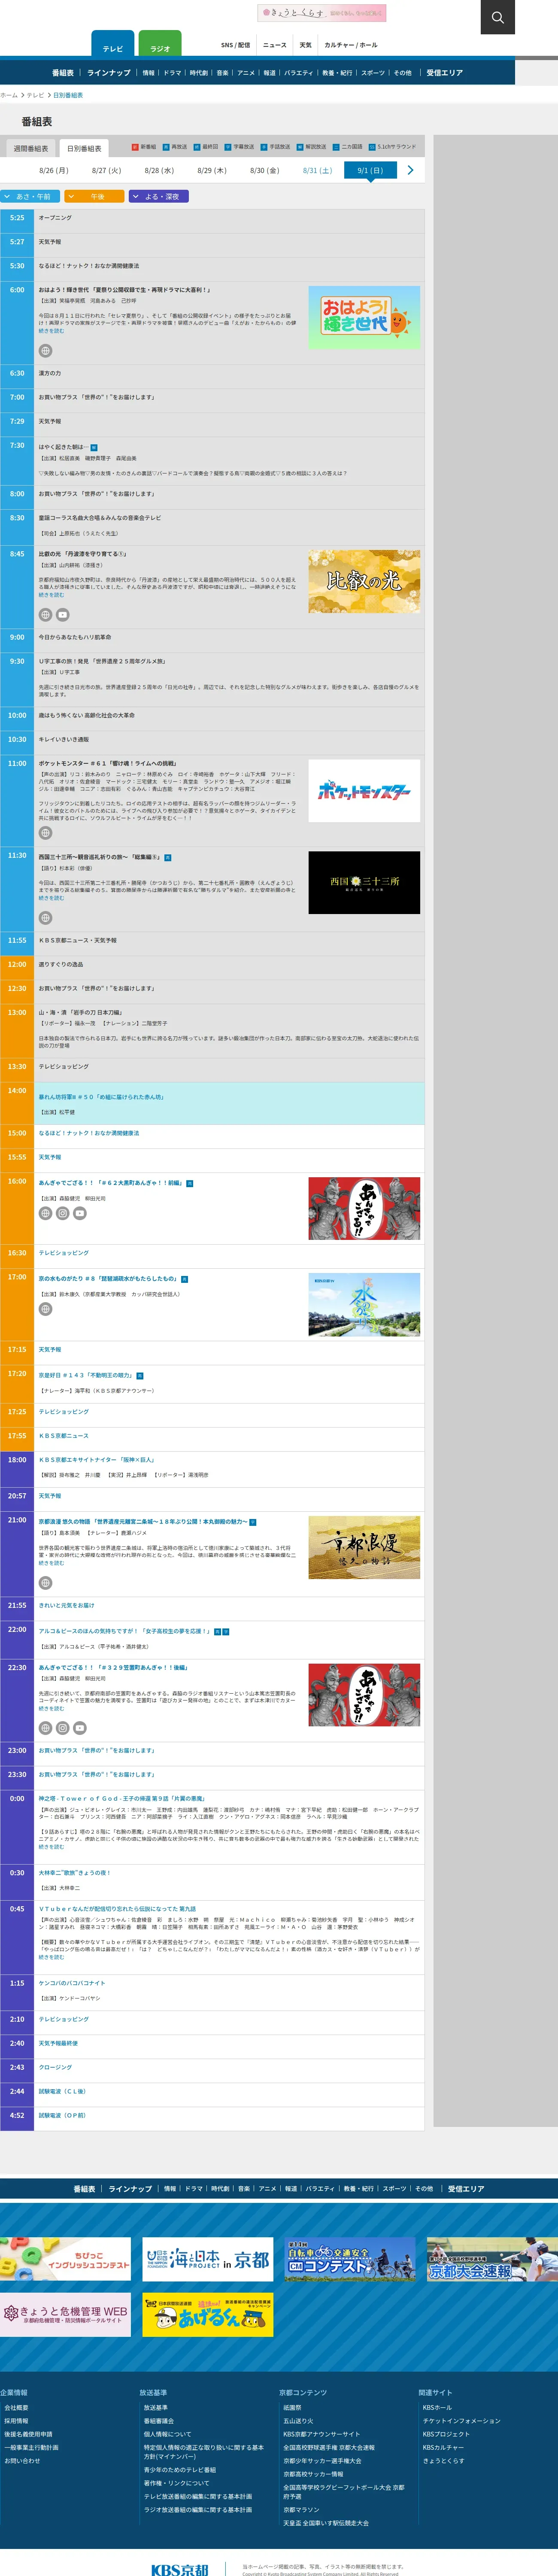The height and width of the screenshot is (2576, 558).
Task: Expand 続きを読む for the 22:30 programme
Action: (x=51, y=1708)
